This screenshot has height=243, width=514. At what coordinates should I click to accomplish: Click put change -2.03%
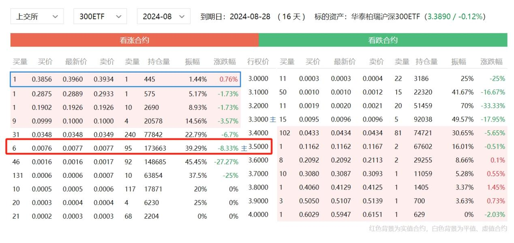click(x=495, y=214)
